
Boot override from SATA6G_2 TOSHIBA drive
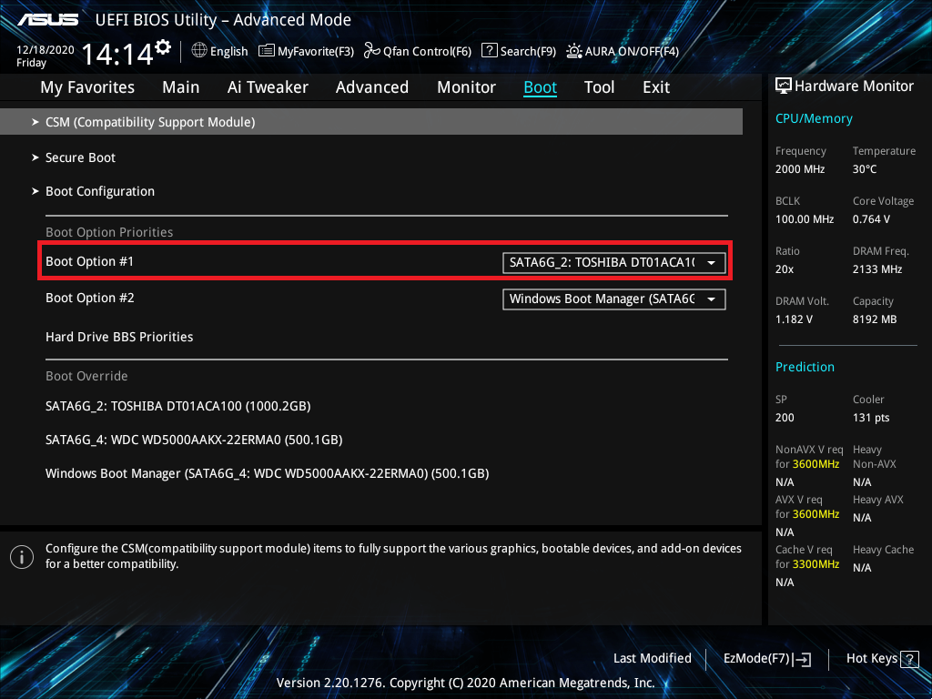178,407
